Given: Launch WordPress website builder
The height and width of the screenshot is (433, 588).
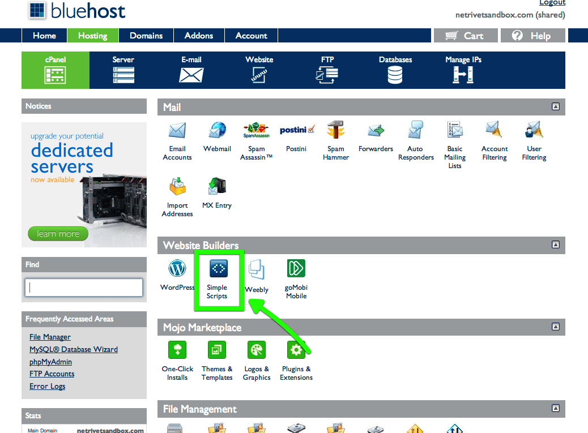Looking at the screenshot, I should click(x=177, y=275).
